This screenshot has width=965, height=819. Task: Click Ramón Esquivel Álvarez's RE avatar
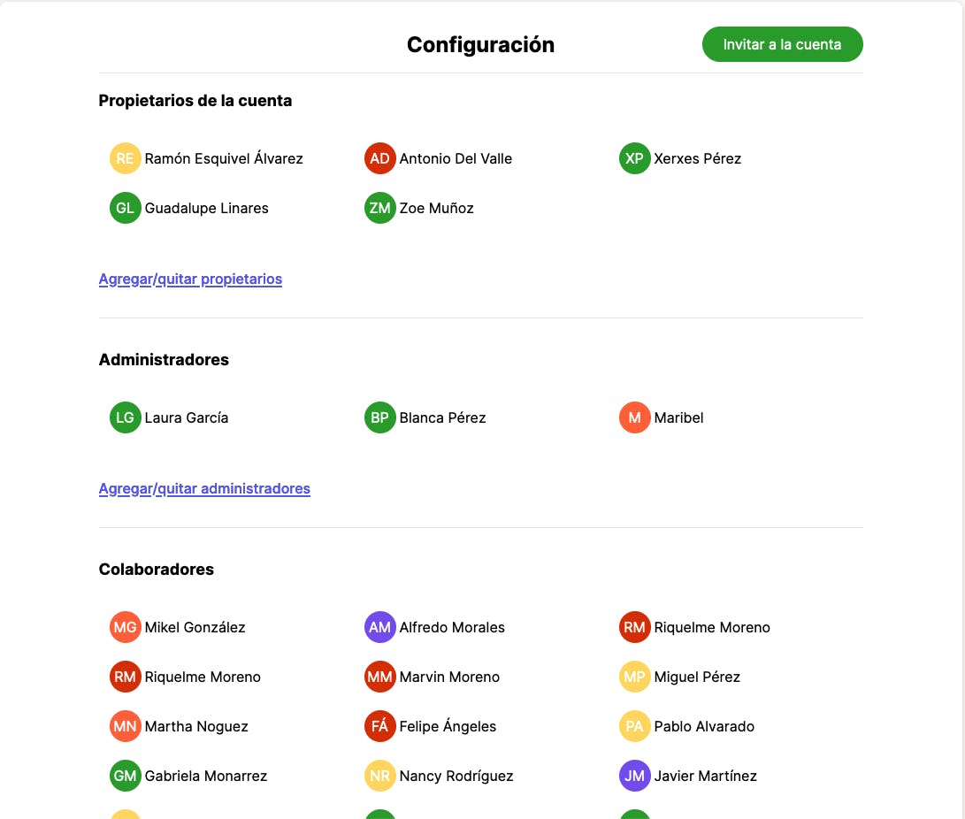click(126, 159)
